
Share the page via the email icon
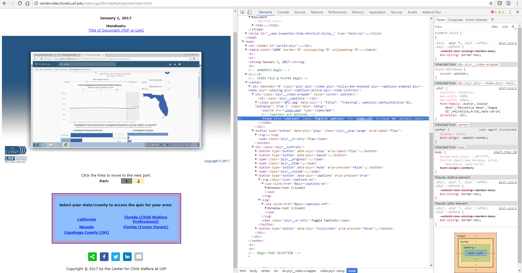(139, 256)
